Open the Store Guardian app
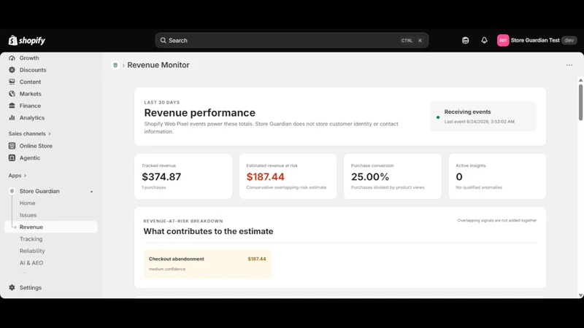 point(39,191)
